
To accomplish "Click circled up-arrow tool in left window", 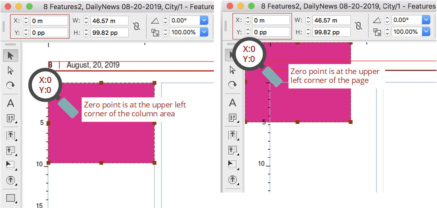I will (x=10, y=181).
